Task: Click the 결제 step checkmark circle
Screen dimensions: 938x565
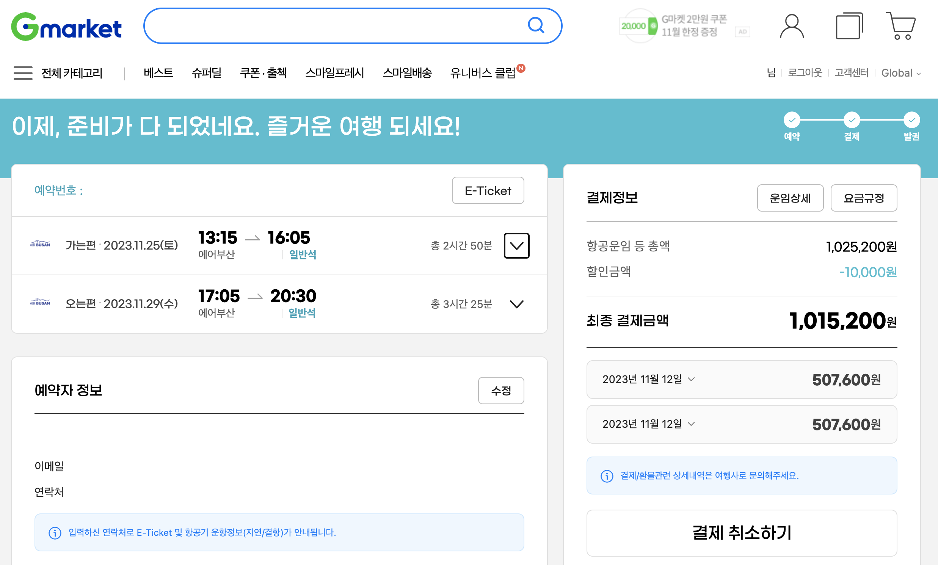Action: 852,120
